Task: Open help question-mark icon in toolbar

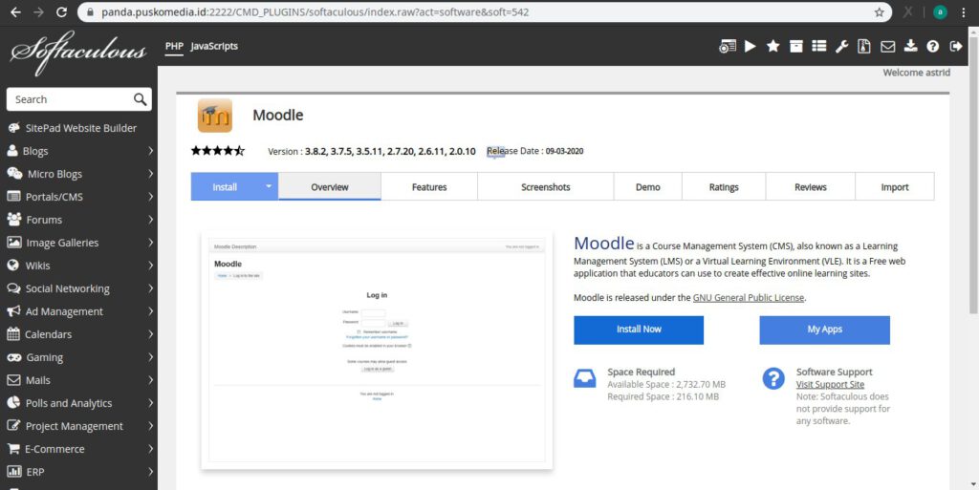Action: pos(933,46)
